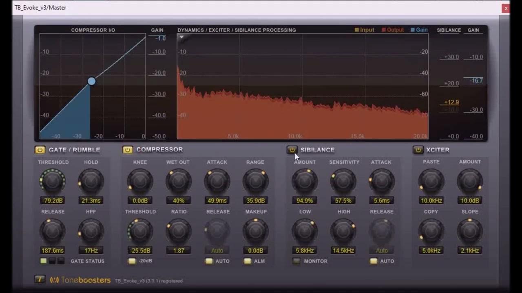
Task: Click the sibilance High knob
Action: 343,231
